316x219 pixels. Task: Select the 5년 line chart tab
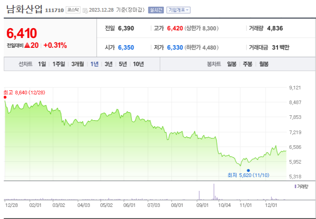[x=123, y=64]
